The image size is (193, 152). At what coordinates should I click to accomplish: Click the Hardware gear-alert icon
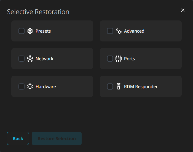30,86
